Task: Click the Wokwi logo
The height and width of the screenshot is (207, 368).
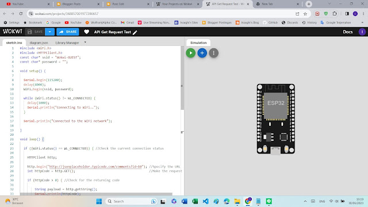Action: 12,32
